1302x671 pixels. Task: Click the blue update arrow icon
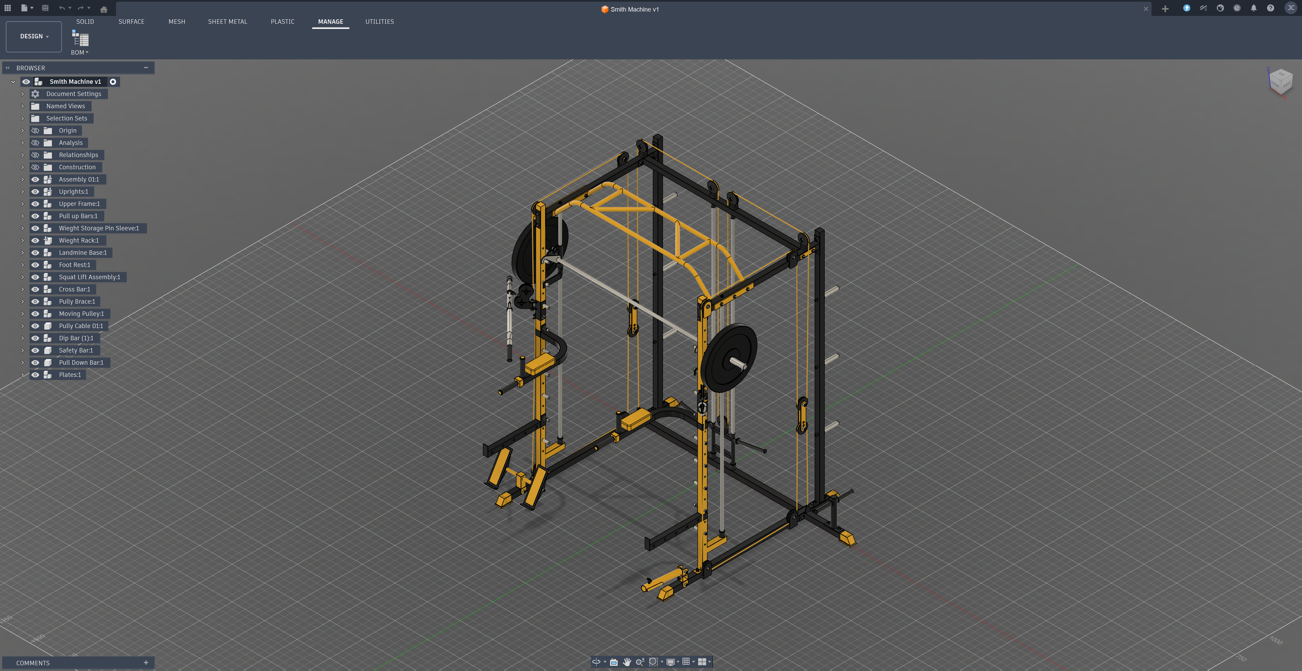[x=1186, y=8]
